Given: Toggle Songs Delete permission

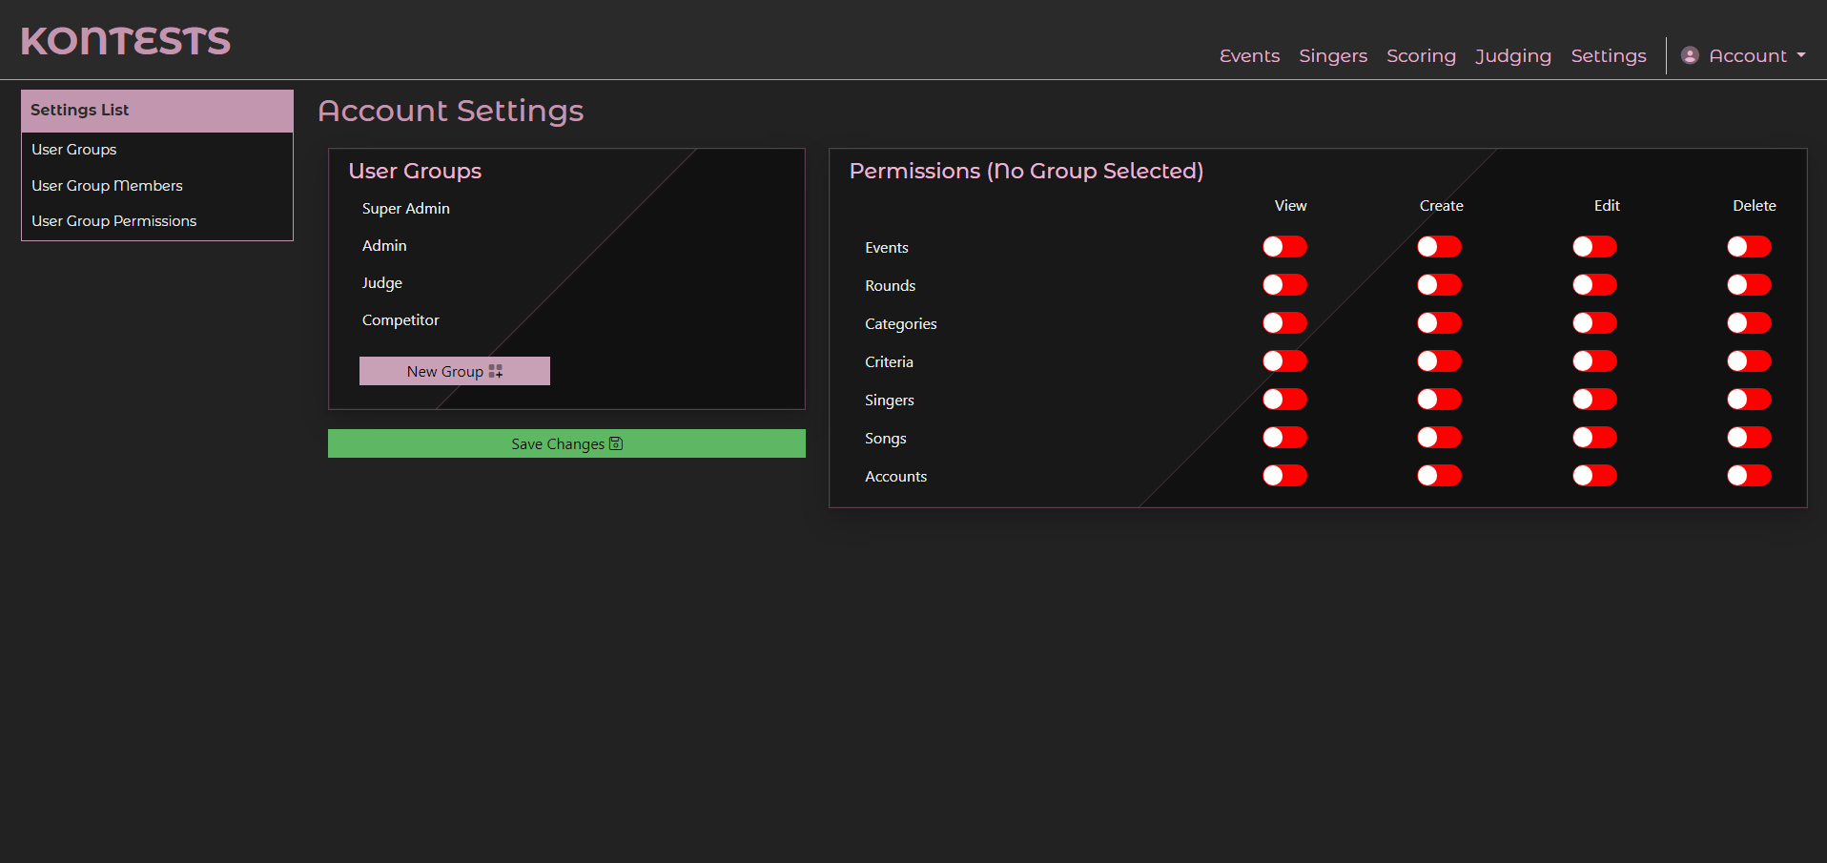Looking at the screenshot, I should pos(1749,438).
